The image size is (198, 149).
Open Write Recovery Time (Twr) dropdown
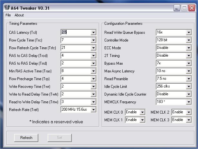coord(93,87)
